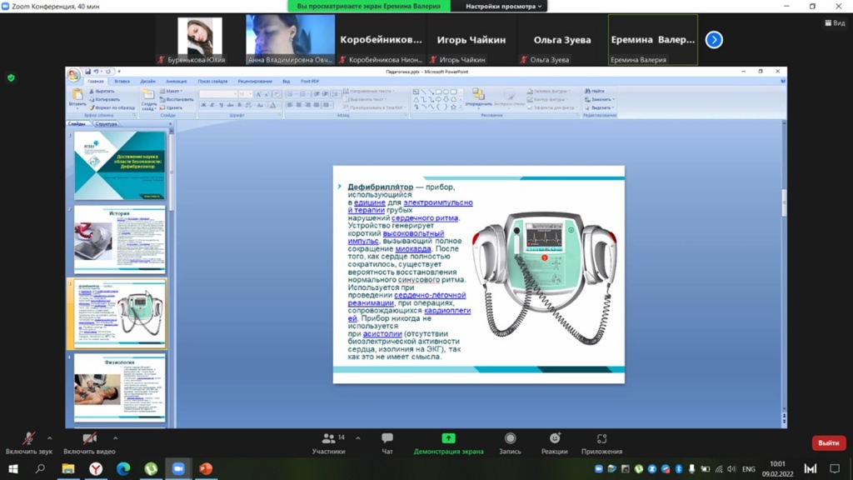The width and height of the screenshot is (853, 480).
Task: Open the Участники participants panel
Action: coord(328,442)
